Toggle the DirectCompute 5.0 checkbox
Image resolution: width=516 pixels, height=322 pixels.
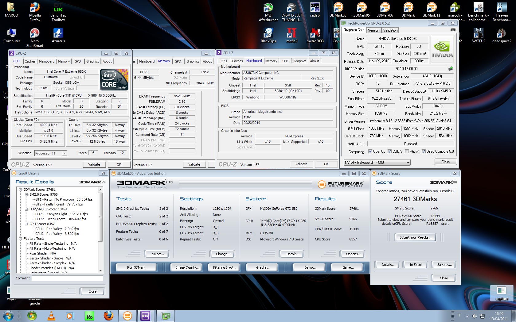[424, 151]
